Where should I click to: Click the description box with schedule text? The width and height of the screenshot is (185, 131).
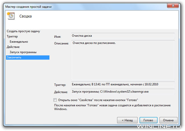[123, 60]
